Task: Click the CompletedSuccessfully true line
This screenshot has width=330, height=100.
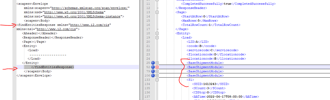Action: (x=228, y=4)
